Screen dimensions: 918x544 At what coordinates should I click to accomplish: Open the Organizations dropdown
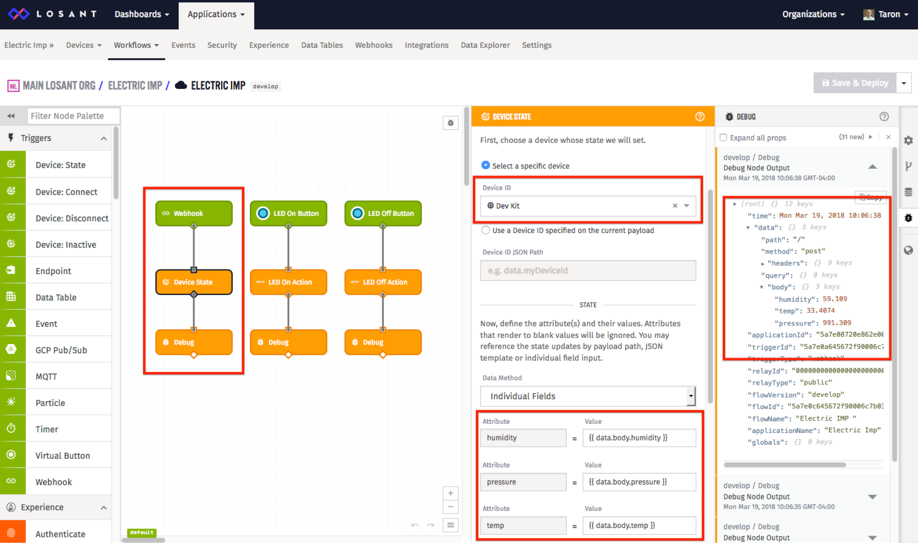(813, 14)
